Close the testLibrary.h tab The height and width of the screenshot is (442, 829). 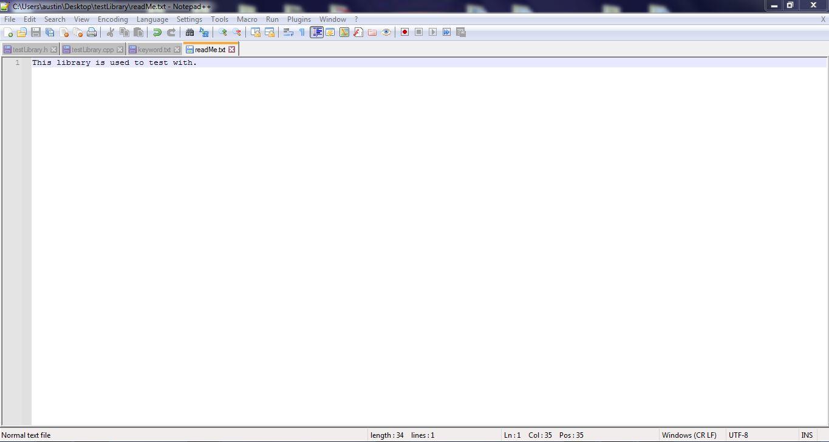tap(53, 49)
